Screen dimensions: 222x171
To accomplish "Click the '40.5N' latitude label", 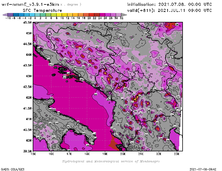I will (x=27, y=130).
